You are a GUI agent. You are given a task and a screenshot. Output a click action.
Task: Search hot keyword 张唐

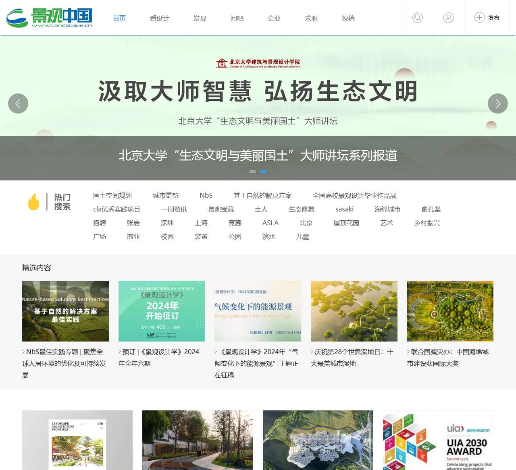point(133,223)
